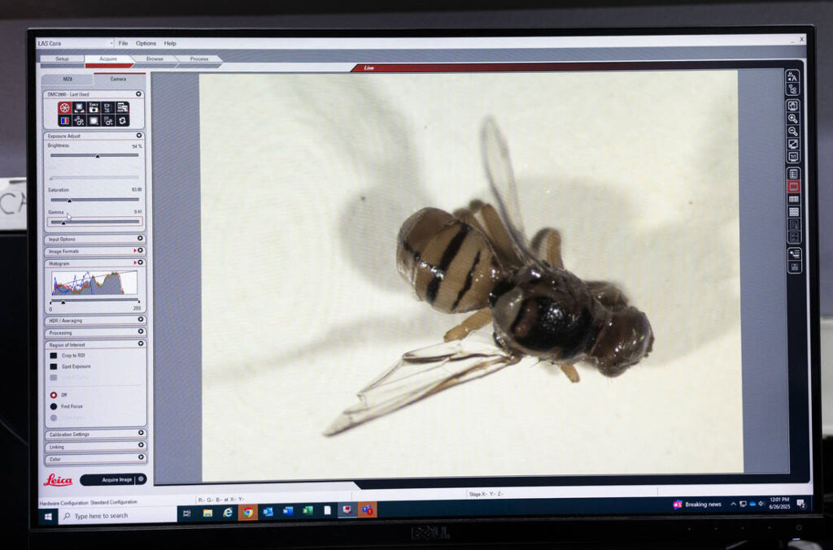This screenshot has height=550, width=833.
Task: Click the zoom in magnifier icon
Action: [792, 119]
